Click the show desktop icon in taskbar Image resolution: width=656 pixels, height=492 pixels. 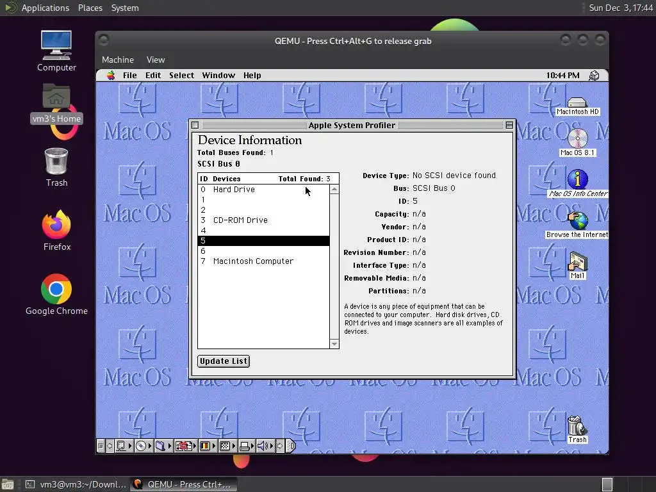(x=8, y=484)
